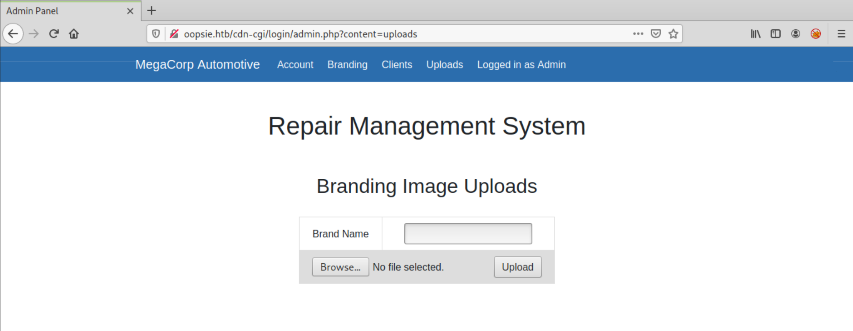Screen dimensions: 853x331
Task: Click the extension icon beside the account icon
Action: click(x=816, y=34)
